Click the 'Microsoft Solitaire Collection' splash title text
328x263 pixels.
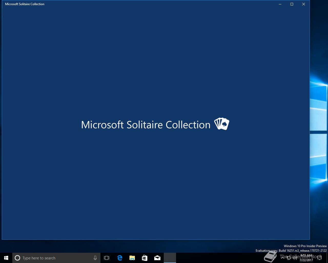click(146, 125)
